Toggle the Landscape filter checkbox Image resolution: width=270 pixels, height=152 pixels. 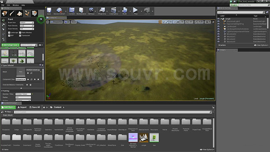pyautogui.click(x=9, y=32)
